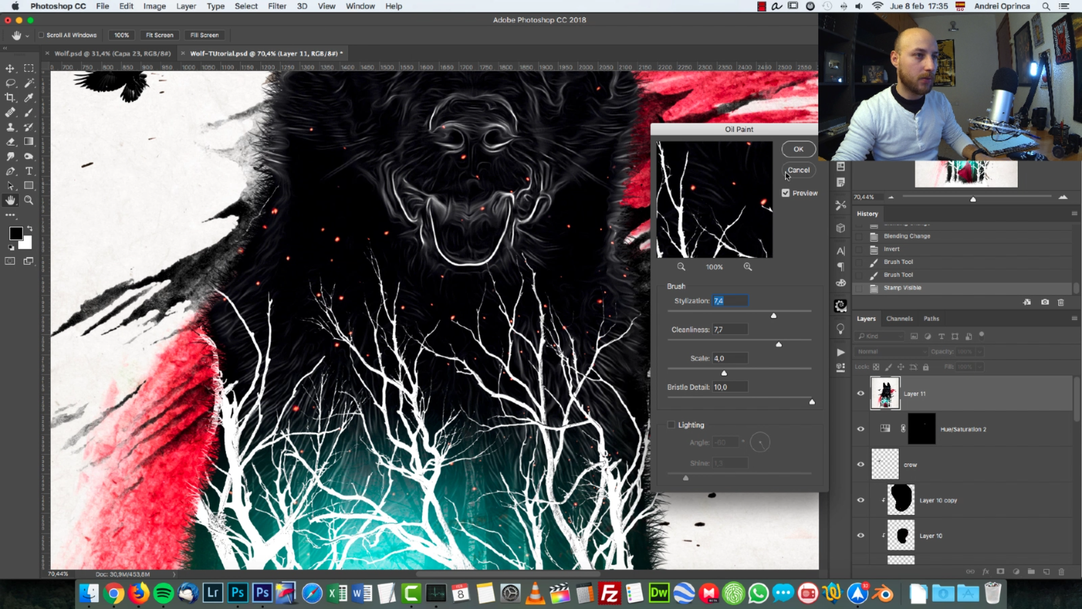This screenshot has width=1082, height=609.
Task: Click the Fit Screen button
Action: pos(159,35)
